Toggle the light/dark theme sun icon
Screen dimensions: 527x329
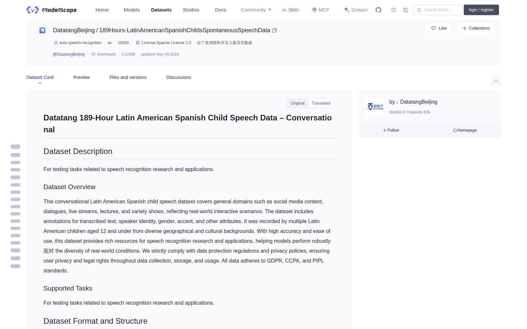(394, 10)
